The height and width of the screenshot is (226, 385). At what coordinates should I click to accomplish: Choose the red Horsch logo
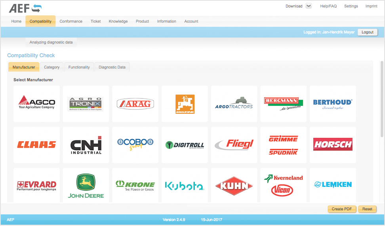click(x=333, y=144)
